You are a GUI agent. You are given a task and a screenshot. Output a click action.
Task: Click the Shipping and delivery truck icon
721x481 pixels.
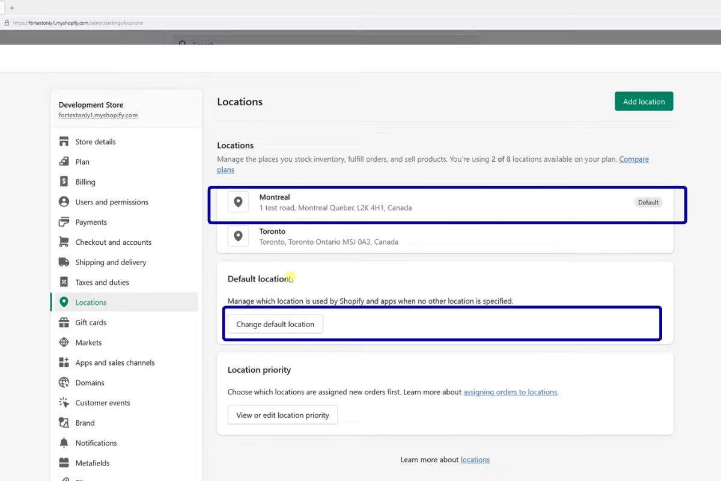[x=64, y=262]
